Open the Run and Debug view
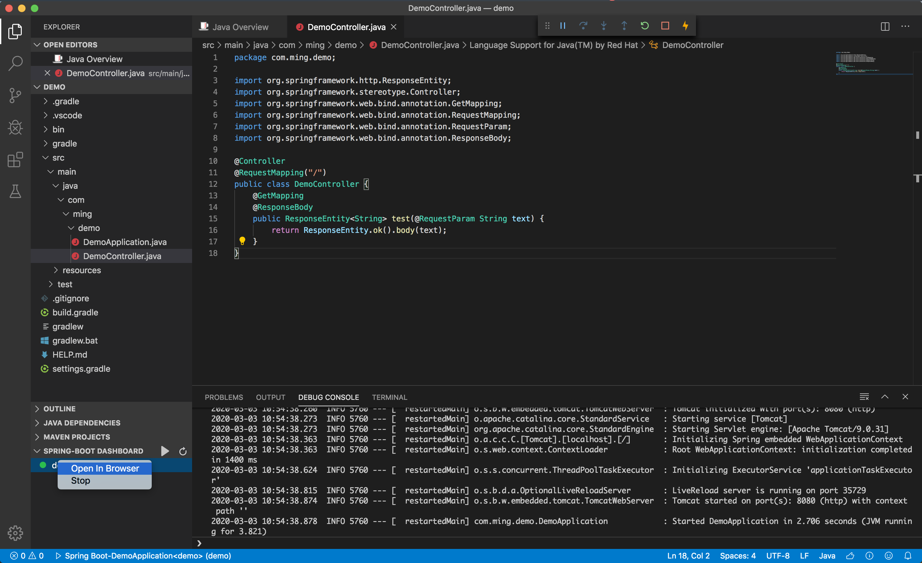 pyautogui.click(x=15, y=128)
